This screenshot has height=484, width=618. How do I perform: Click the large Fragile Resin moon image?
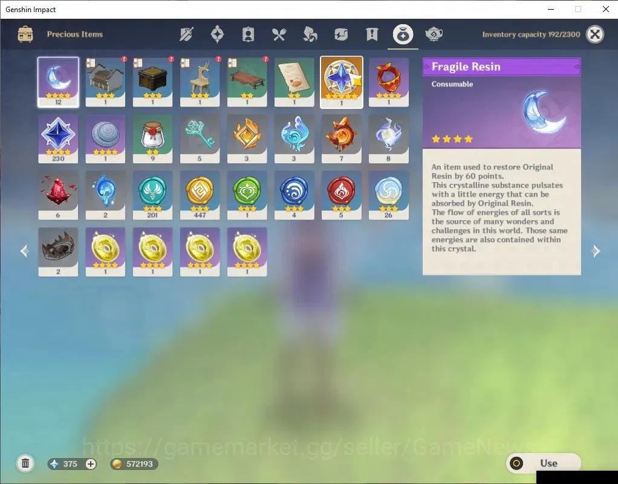tap(544, 112)
